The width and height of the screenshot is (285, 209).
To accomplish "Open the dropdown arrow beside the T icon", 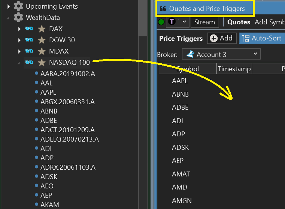I will 184,22.
